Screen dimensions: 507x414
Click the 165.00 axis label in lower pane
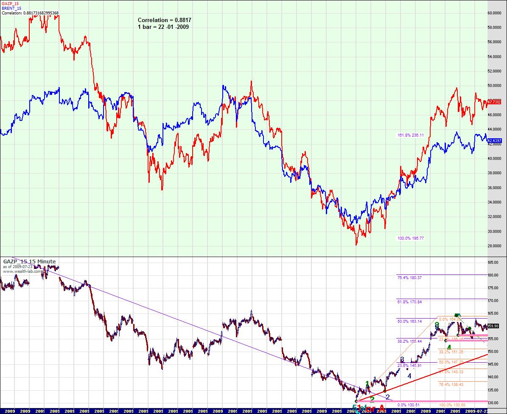493,313
